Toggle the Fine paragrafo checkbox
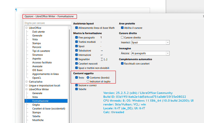This screenshot has height=123, width=204. tap(77, 38)
